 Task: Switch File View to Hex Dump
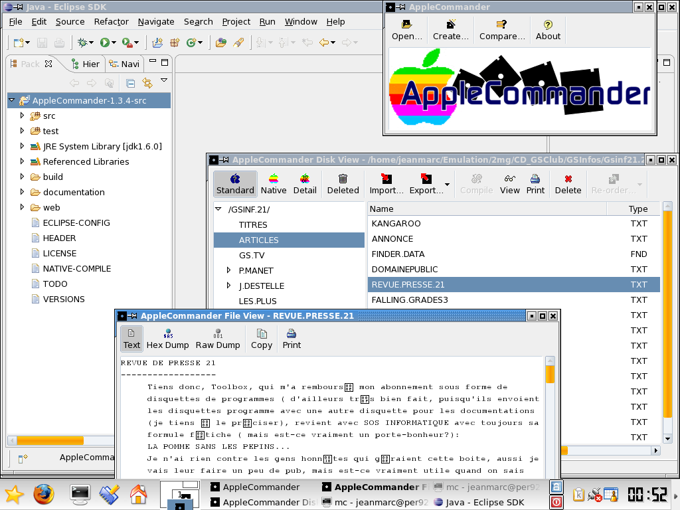[x=168, y=339]
